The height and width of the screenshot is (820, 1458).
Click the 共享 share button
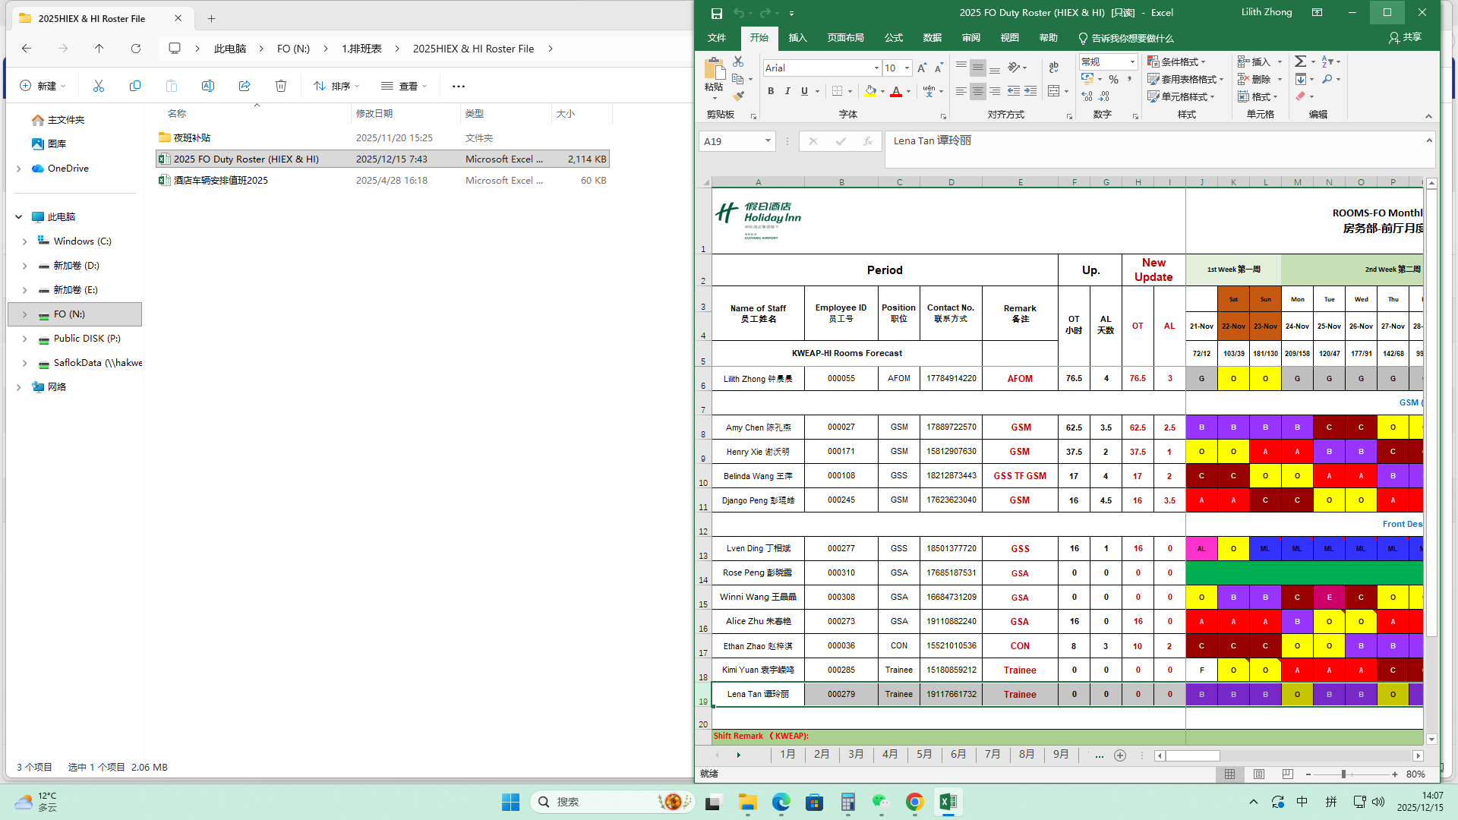tap(1405, 37)
